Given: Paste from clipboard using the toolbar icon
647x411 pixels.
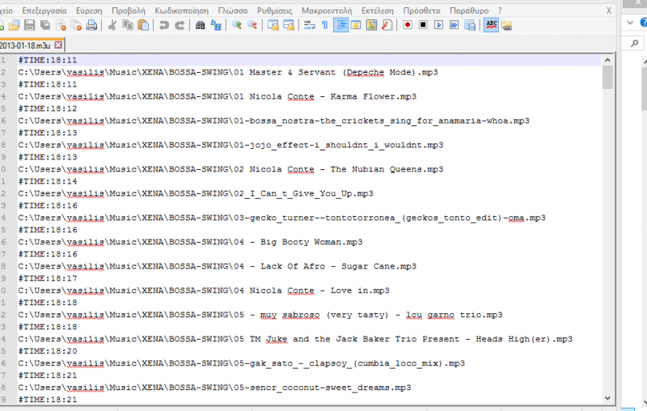Looking at the screenshot, I should click(x=143, y=26).
